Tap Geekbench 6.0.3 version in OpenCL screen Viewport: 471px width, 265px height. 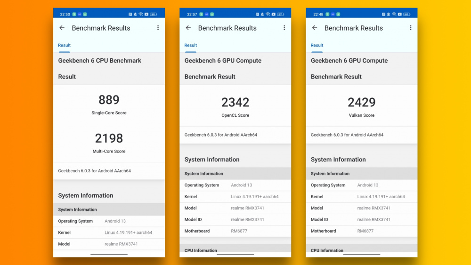click(x=221, y=135)
